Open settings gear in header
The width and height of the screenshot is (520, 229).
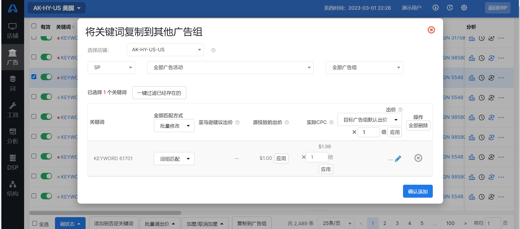click(x=464, y=8)
